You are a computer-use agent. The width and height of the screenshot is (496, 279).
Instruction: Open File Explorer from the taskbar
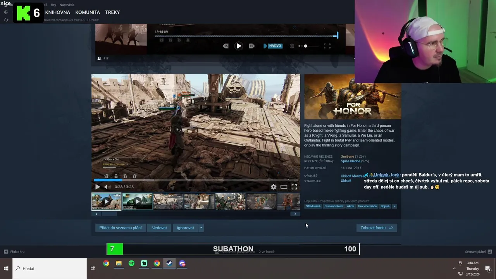point(119,263)
